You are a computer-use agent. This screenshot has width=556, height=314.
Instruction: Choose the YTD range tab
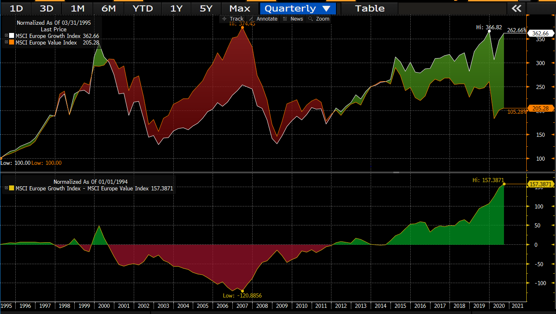(x=142, y=8)
